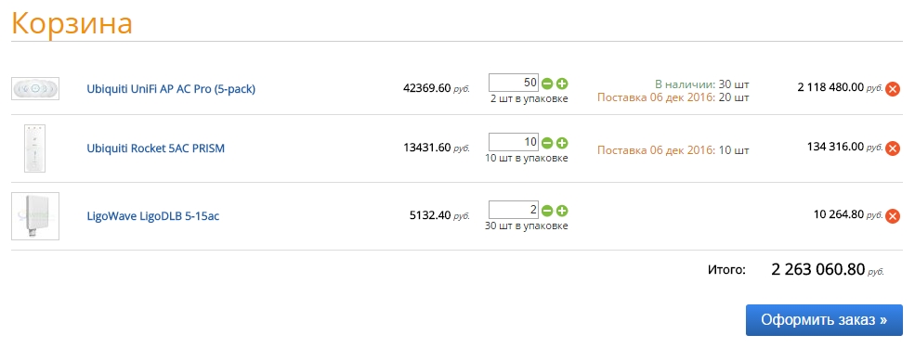The image size is (915, 348).
Task: Click the UniFi AP AC Pro product thumbnail
Action: 35,88
